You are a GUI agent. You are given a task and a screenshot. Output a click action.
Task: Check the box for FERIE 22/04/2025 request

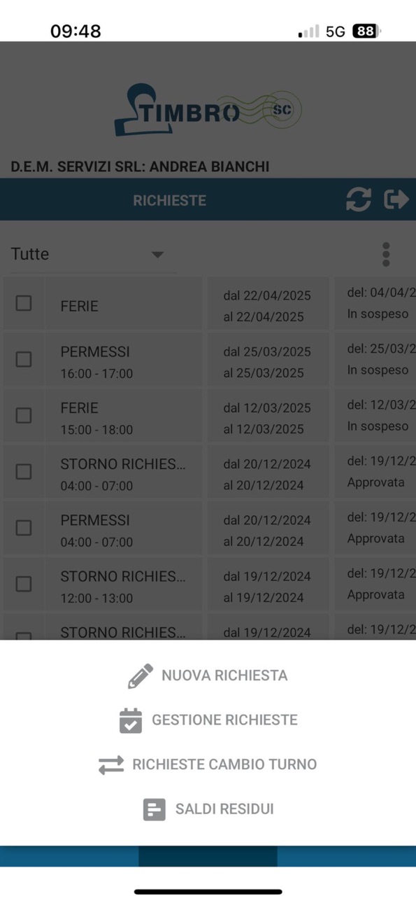24,303
